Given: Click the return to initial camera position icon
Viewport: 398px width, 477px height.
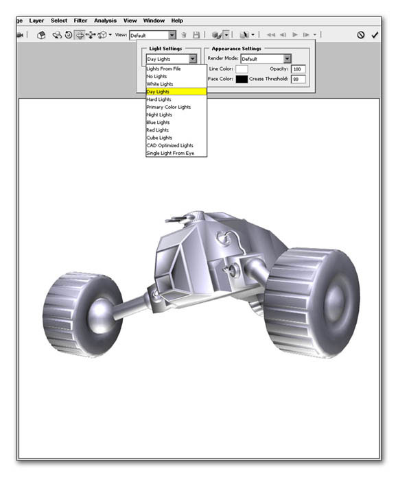Looking at the screenshot, I should (x=41, y=35).
